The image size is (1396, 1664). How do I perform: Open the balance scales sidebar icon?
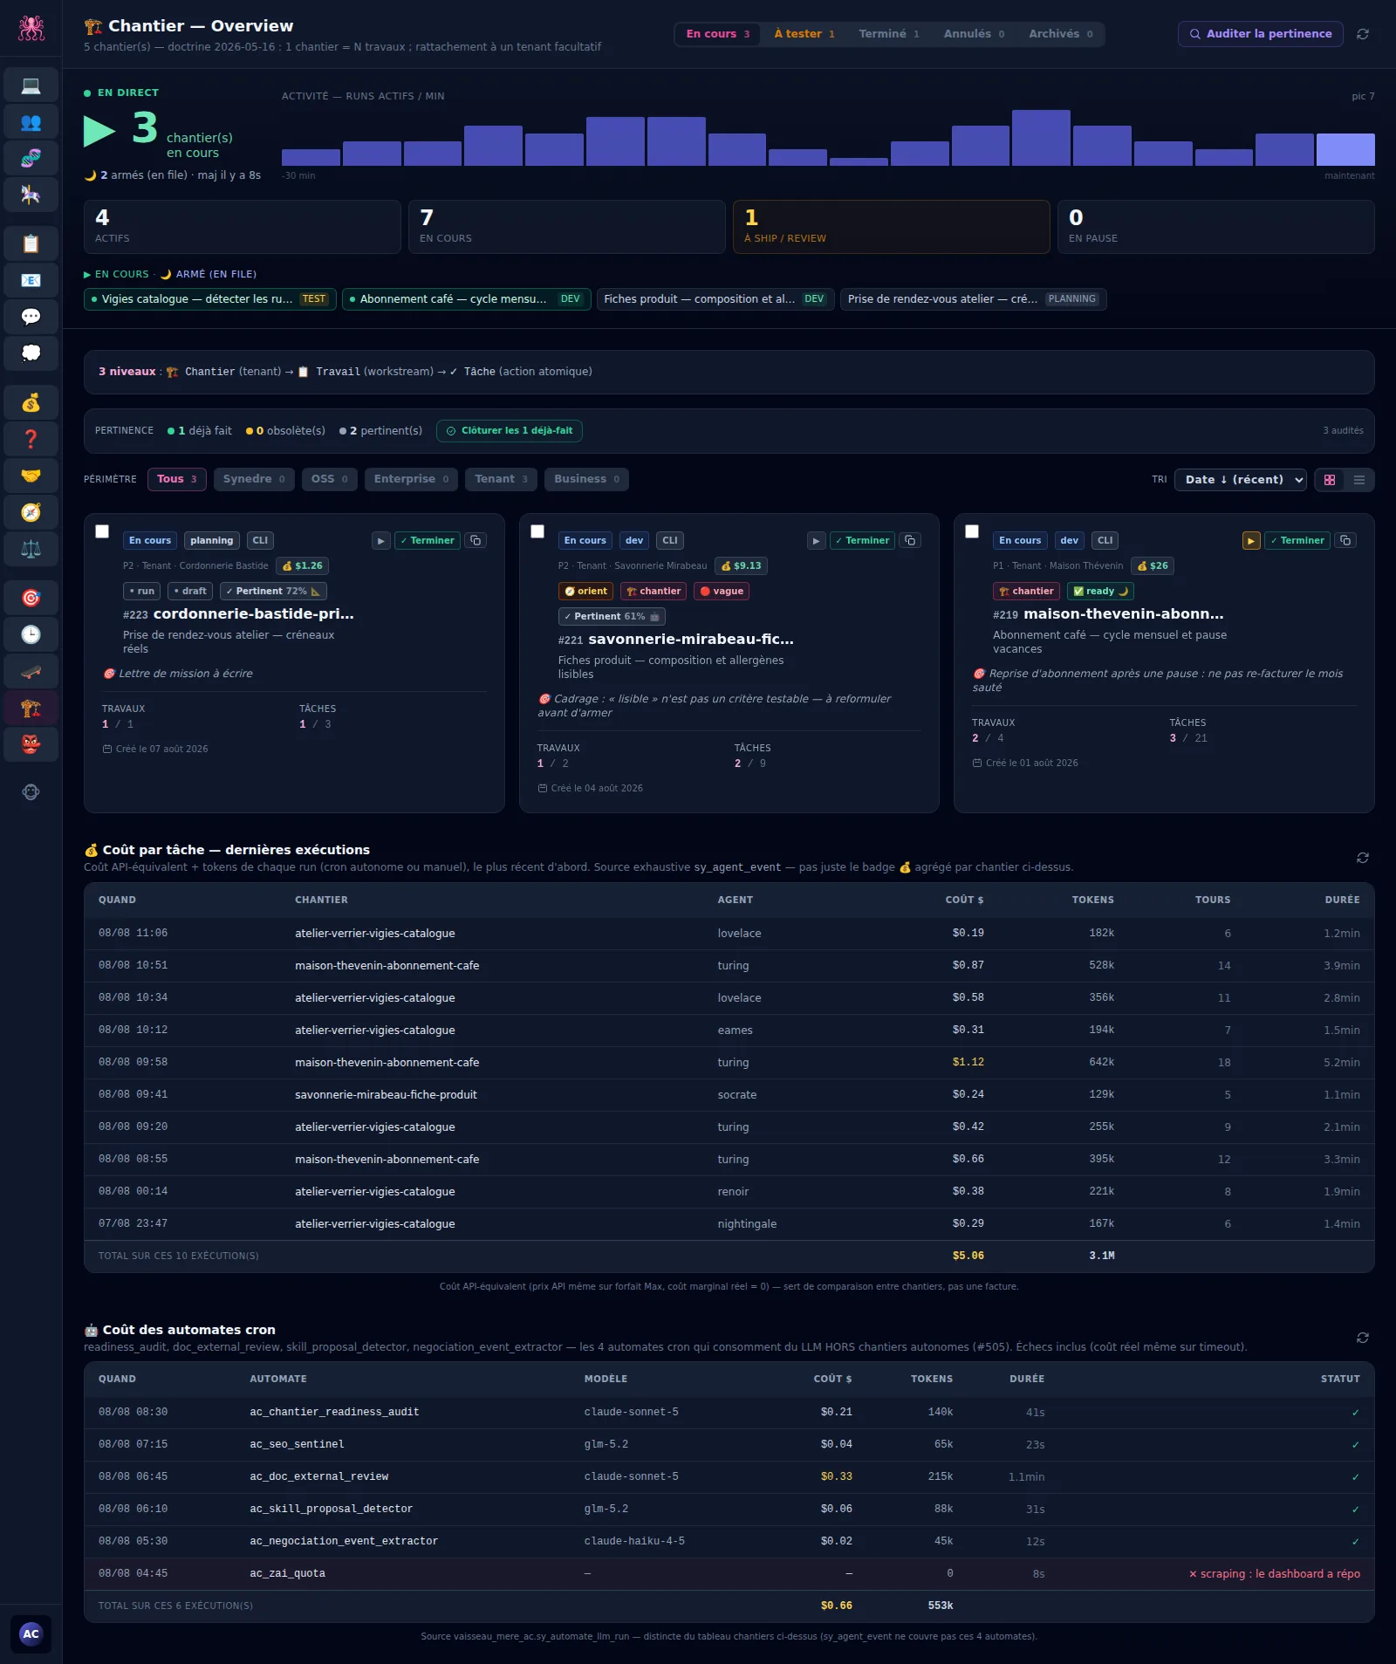tap(31, 549)
